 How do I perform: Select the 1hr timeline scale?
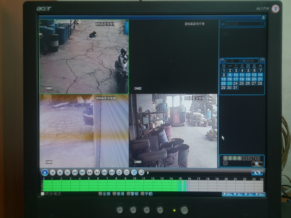[249, 194]
